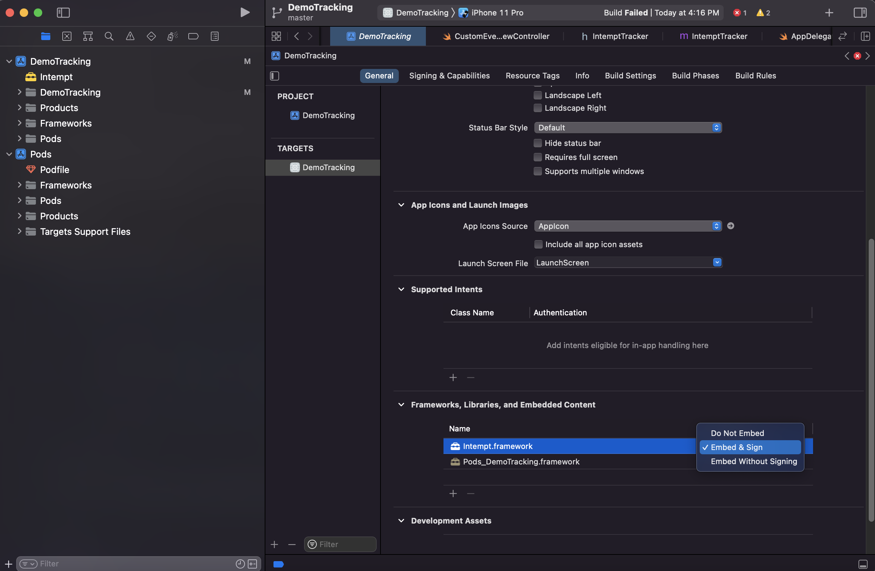Enable Landscape Left orientation
875x571 pixels.
pos(537,95)
